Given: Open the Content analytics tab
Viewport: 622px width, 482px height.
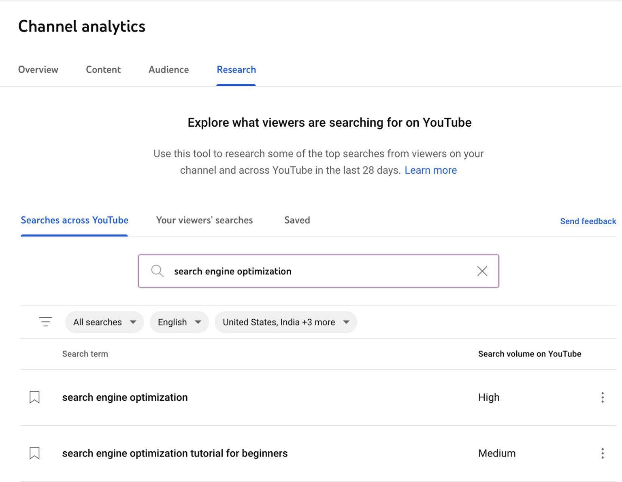Looking at the screenshot, I should pos(103,70).
